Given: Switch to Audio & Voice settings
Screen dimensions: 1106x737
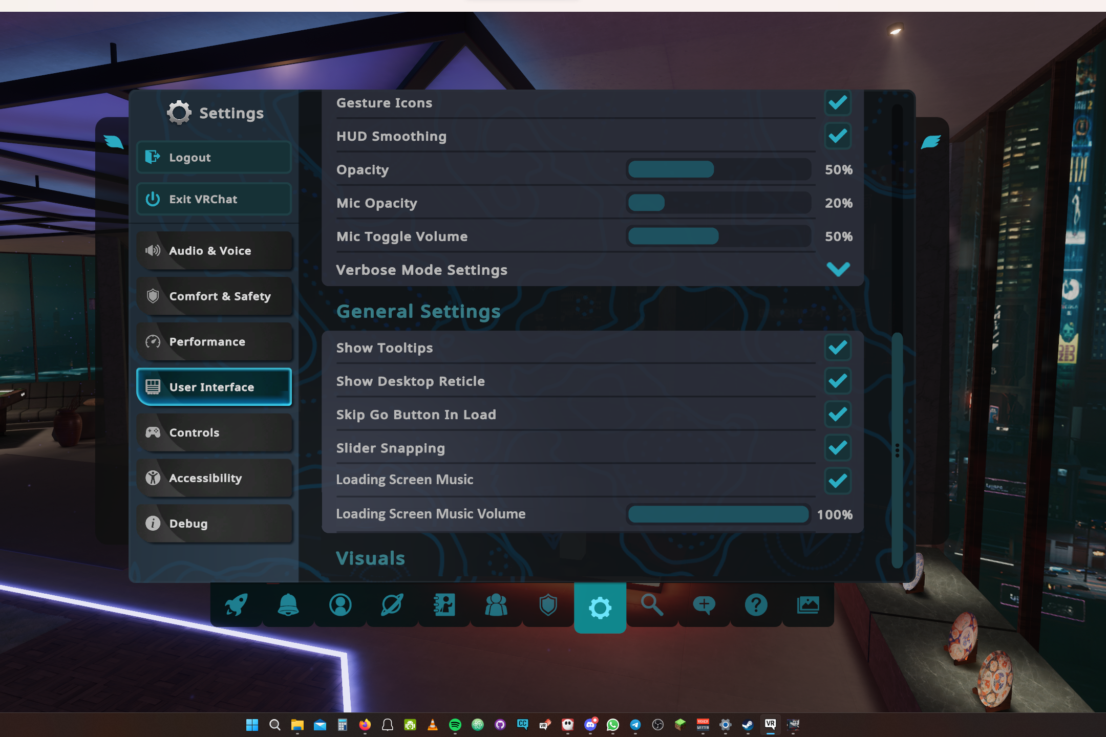Looking at the screenshot, I should [214, 251].
